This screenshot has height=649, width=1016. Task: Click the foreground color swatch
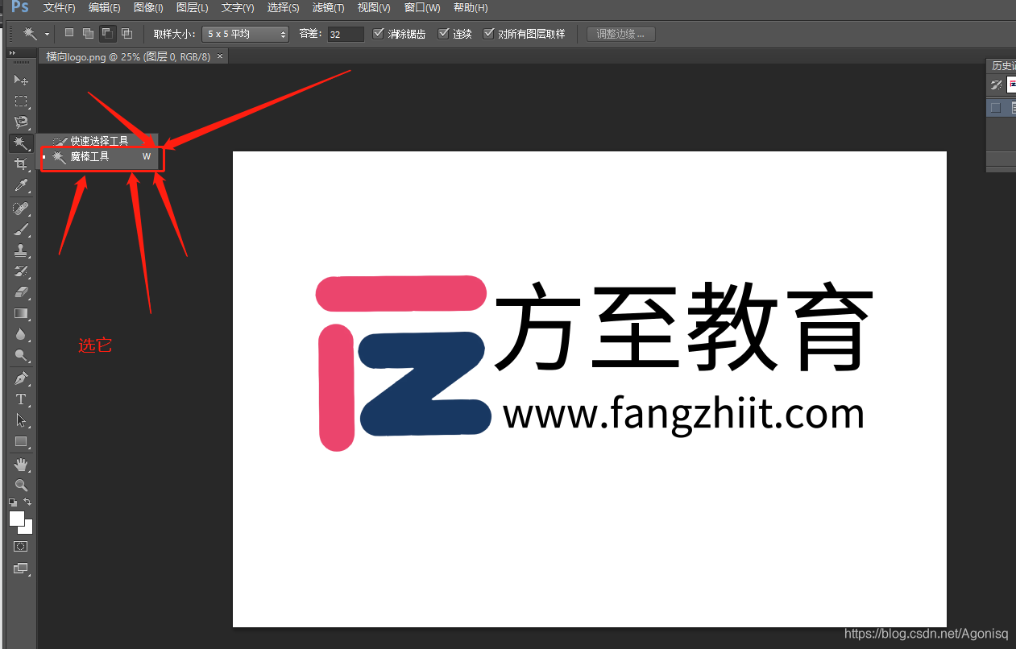click(16, 518)
